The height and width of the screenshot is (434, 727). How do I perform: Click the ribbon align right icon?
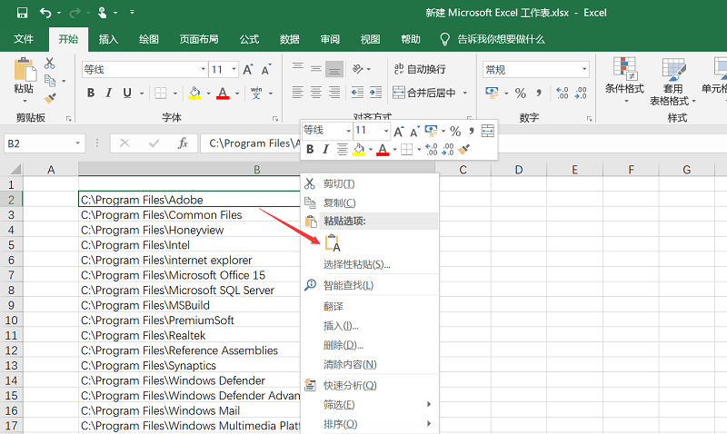334,93
